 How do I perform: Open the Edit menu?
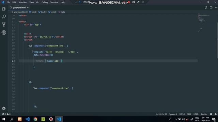click(x=14, y=2)
